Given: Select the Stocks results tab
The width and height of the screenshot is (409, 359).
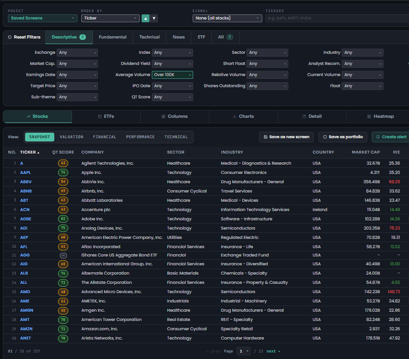Looking at the screenshot, I should 37,116.
